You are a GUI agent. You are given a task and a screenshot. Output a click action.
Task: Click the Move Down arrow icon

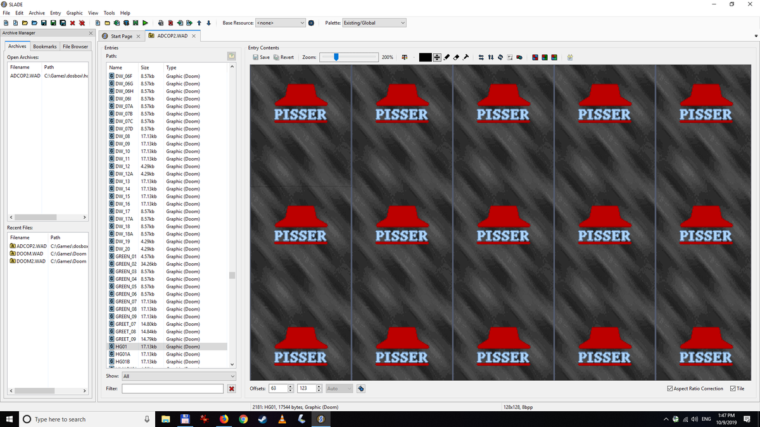(208, 23)
